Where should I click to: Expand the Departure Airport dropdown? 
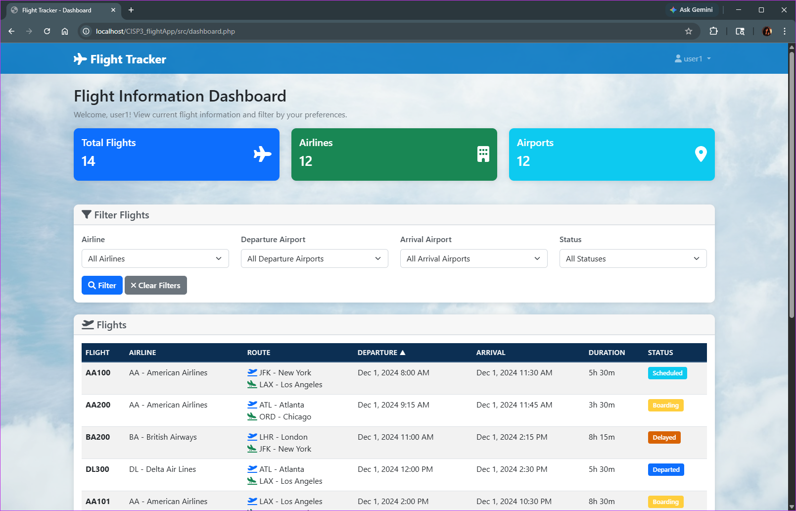click(314, 258)
